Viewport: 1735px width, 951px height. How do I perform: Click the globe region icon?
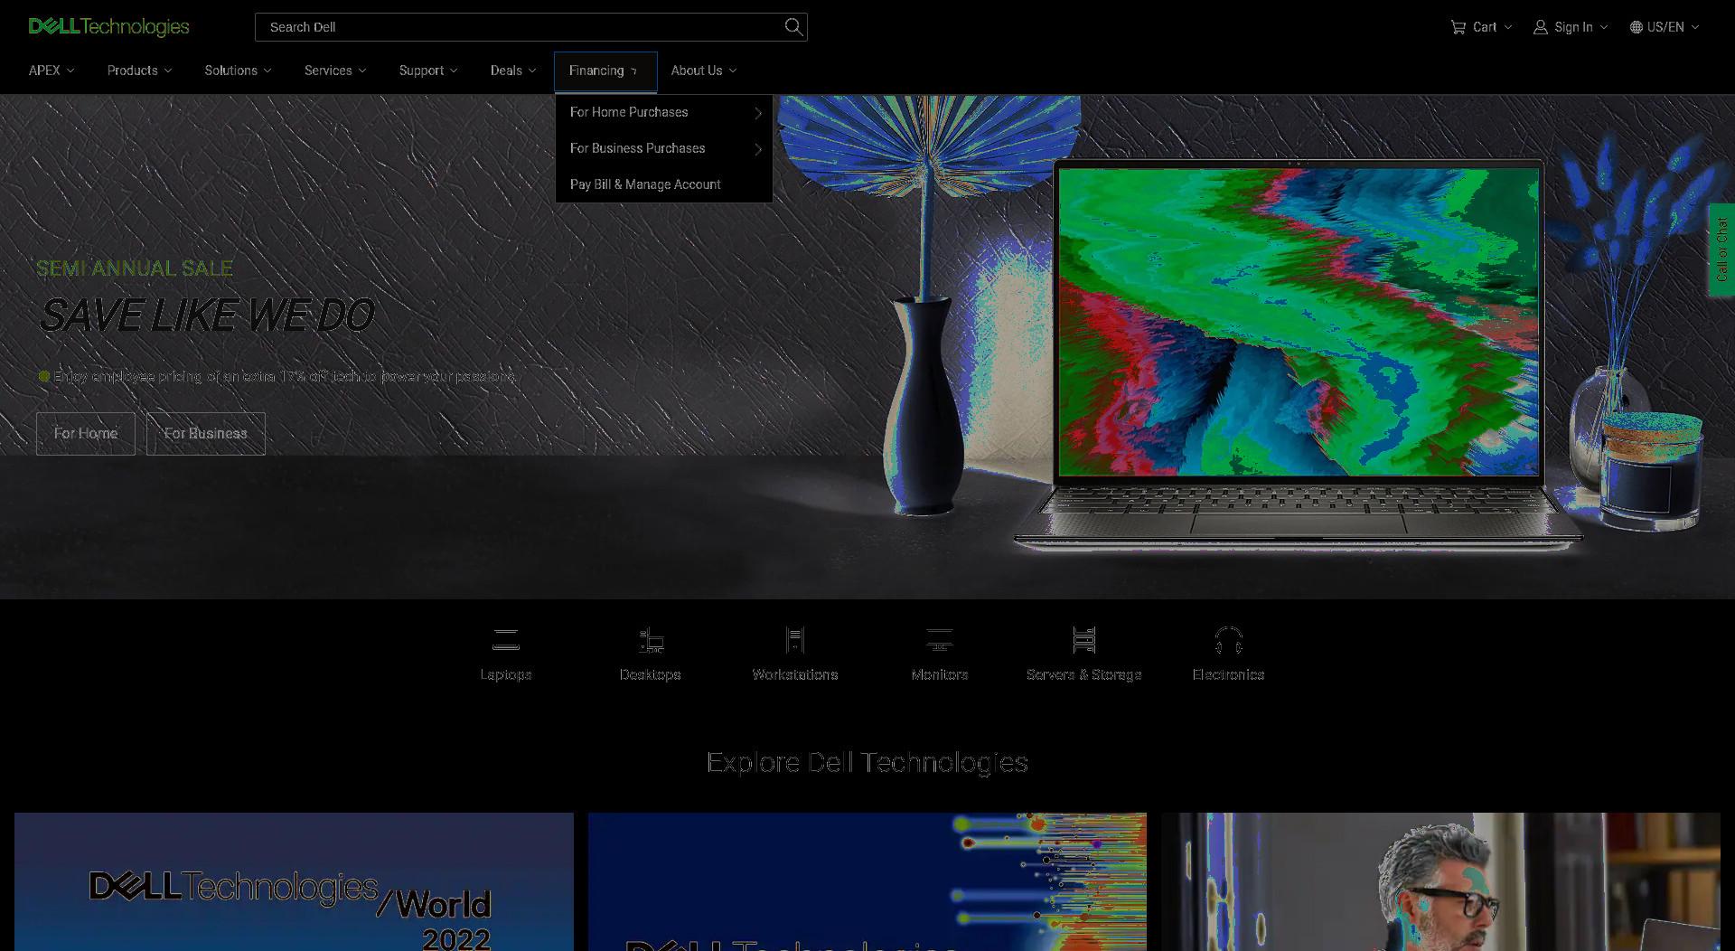click(x=1637, y=27)
